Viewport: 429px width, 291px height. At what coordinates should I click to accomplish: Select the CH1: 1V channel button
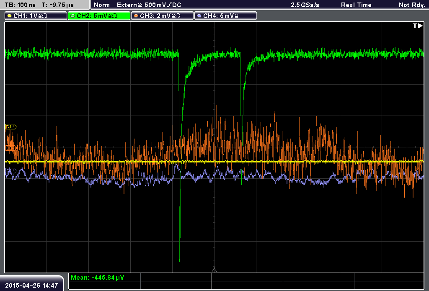point(36,16)
